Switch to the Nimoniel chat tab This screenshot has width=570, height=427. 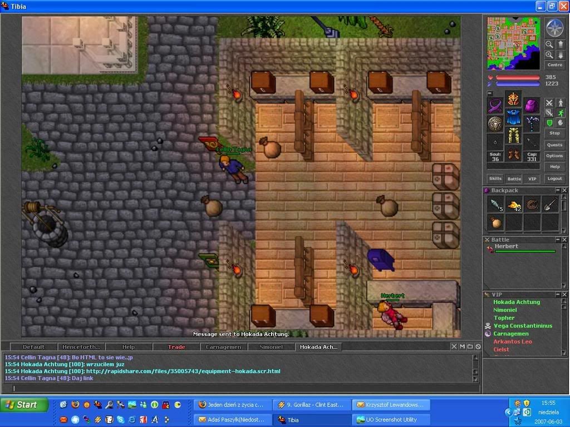click(x=271, y=347)
